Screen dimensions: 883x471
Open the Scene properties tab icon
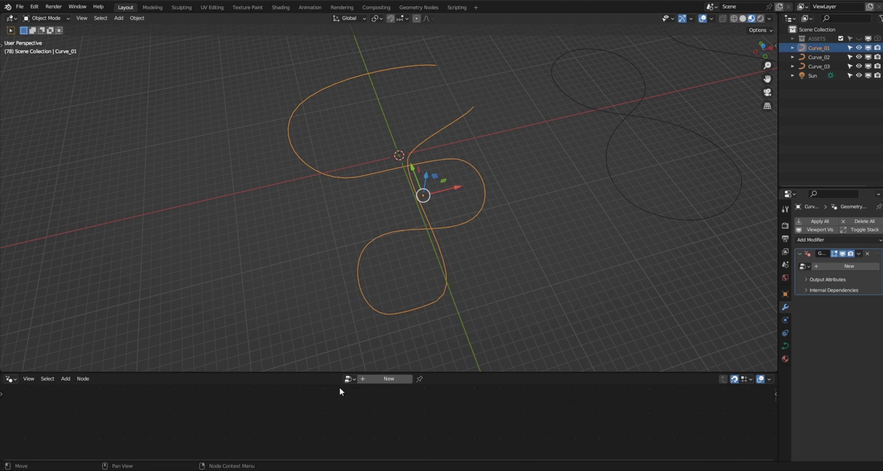pos(785,264)
